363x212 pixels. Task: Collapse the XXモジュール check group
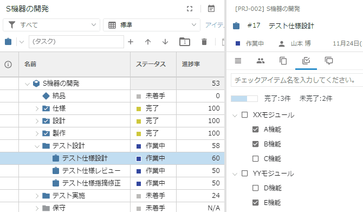pos(235,115)
